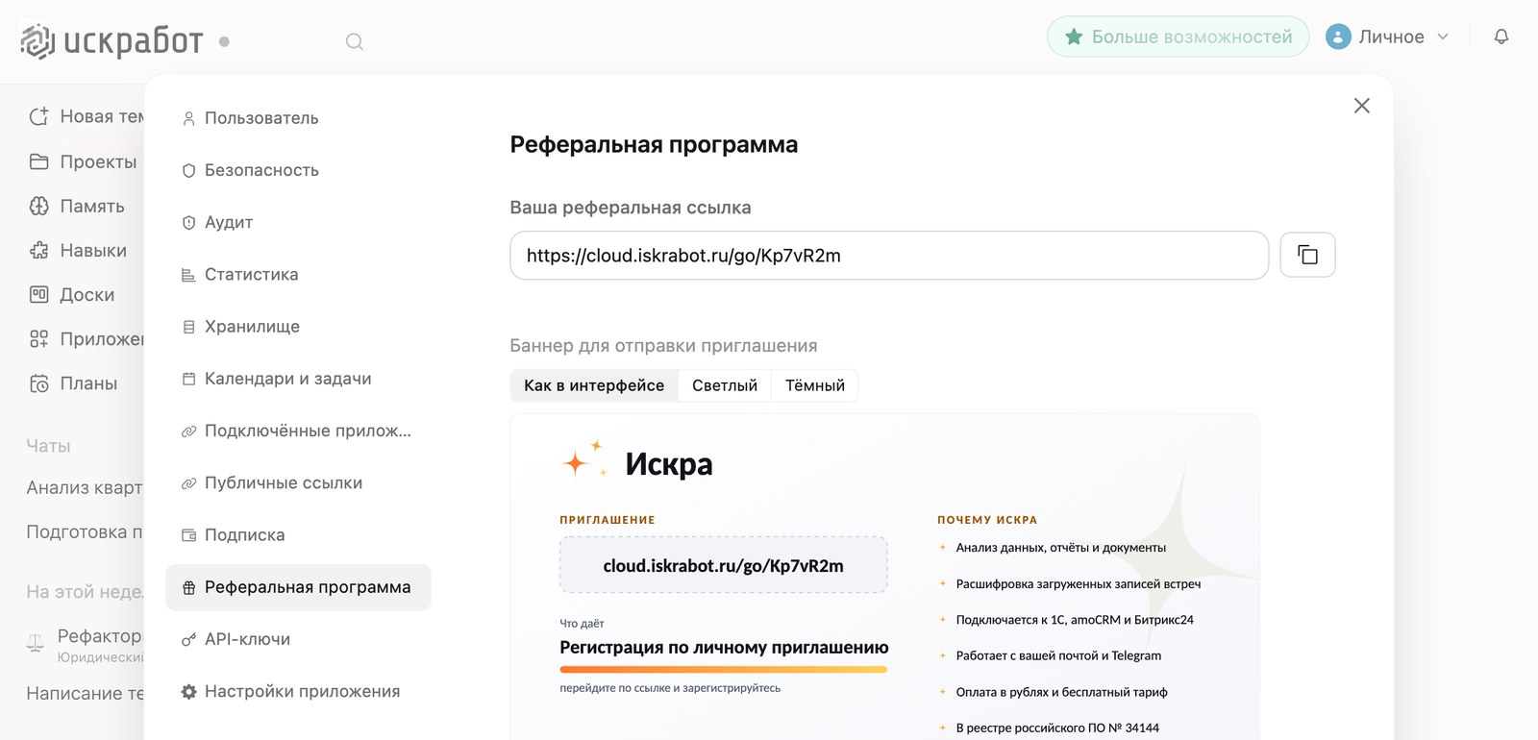Click the key icon for API-ключи
The width and height of the screenshot is (1538, 740).
pos(189,639)
